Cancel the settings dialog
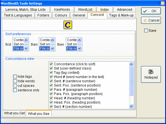The width and height of the screenshot is (166, 124). [x=151, y=20]
